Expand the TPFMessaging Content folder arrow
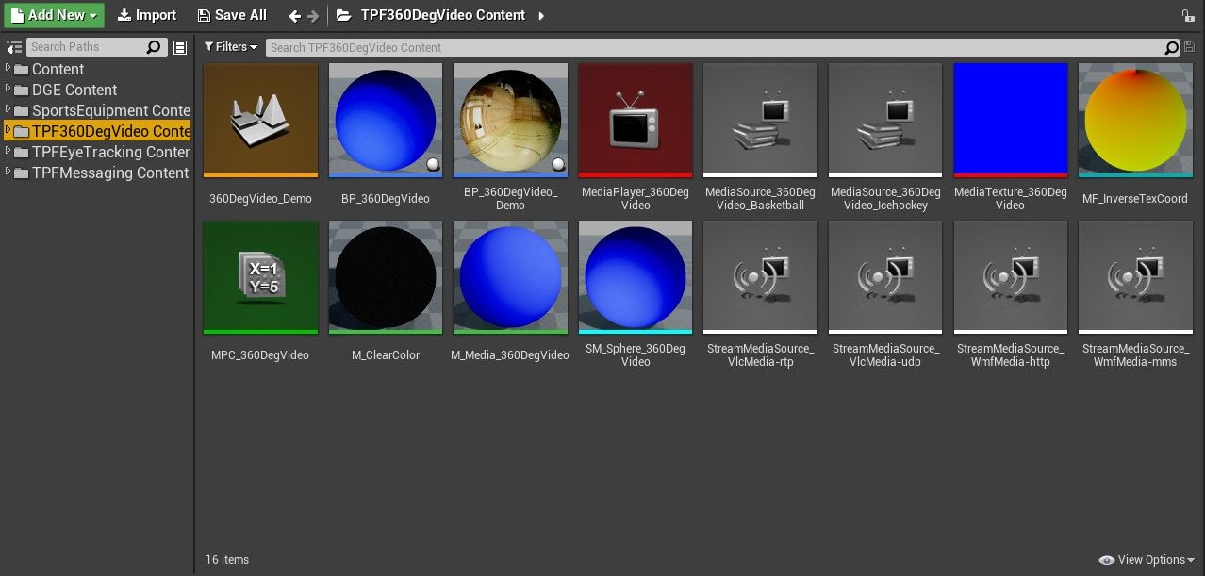1205x576 pixels. coord(8,172)
